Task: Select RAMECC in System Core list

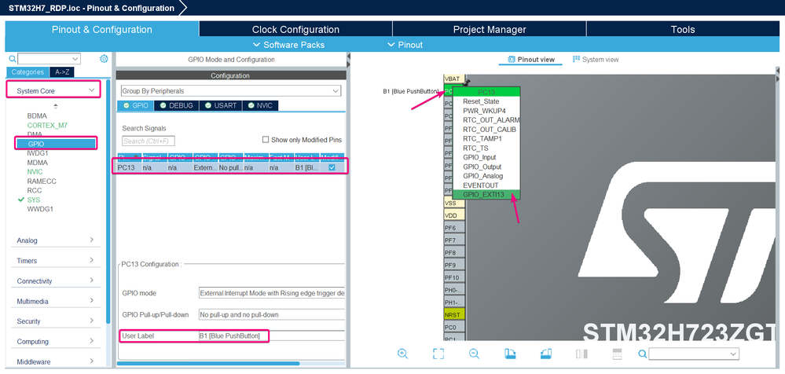Action: (42, 181)
